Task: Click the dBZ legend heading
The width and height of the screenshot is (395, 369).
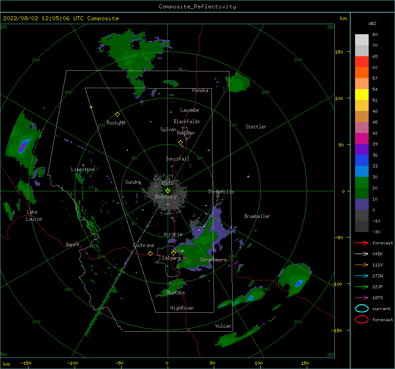Action: pos(372,23)
